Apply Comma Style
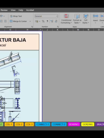104x138 pixels. click(47, 21)
